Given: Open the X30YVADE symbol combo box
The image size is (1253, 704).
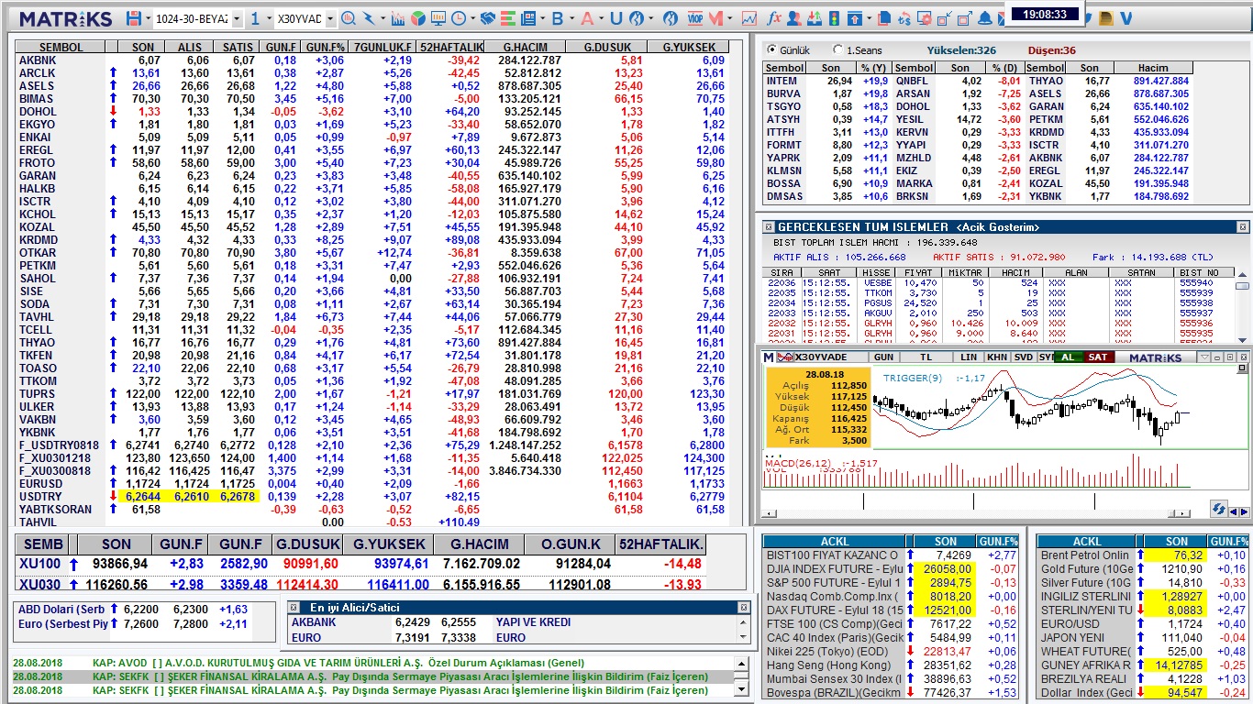Looking at the screenshot, I should click(305, 18).
